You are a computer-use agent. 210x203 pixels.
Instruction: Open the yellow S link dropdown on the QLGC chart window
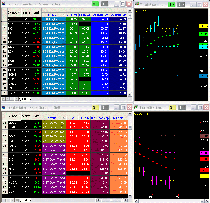(x=173, y=107)
